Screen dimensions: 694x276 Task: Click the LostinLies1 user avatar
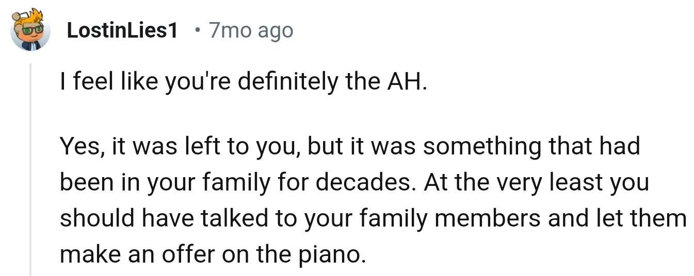30,30
